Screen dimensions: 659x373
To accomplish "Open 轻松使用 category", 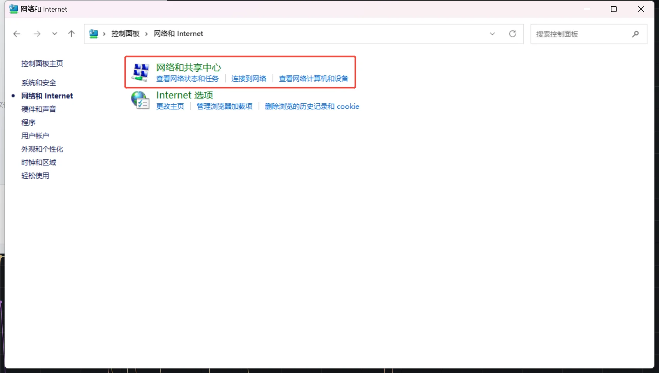I will (35, 176).
